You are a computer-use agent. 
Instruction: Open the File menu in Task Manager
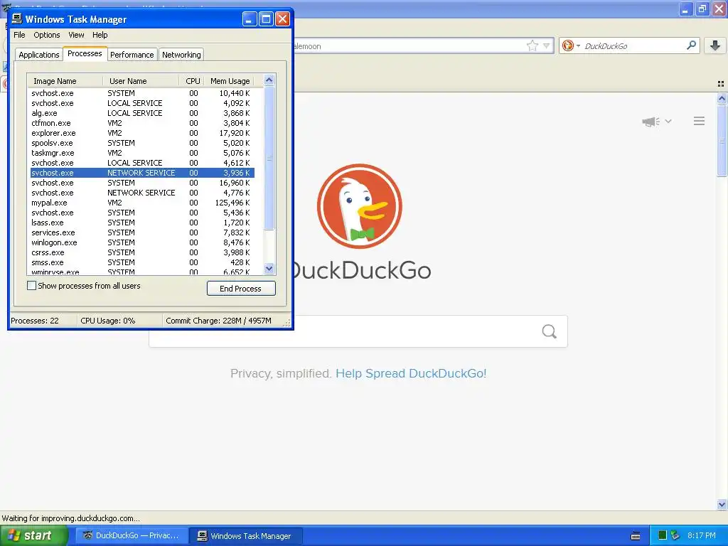[x=19, y=35]
